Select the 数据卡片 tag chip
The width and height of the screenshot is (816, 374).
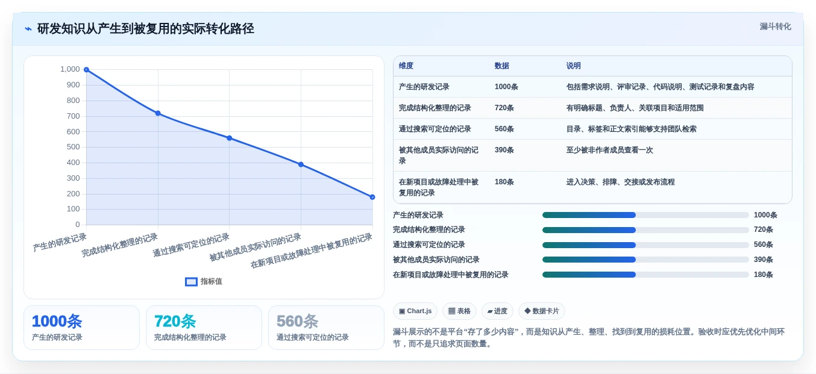[x=541, y=311]
